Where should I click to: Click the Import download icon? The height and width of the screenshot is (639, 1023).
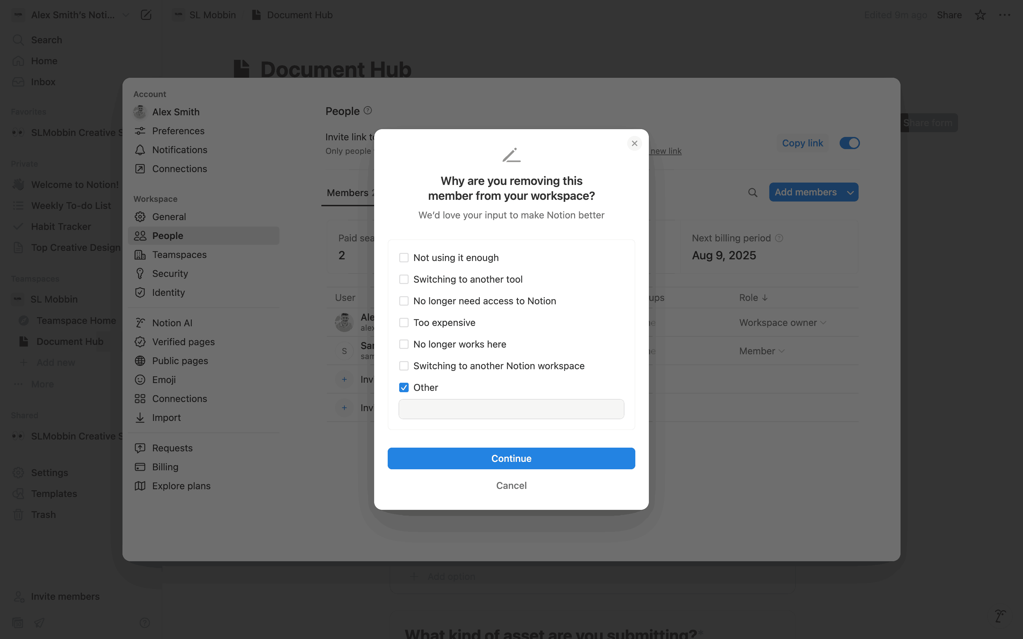(140, 418)
